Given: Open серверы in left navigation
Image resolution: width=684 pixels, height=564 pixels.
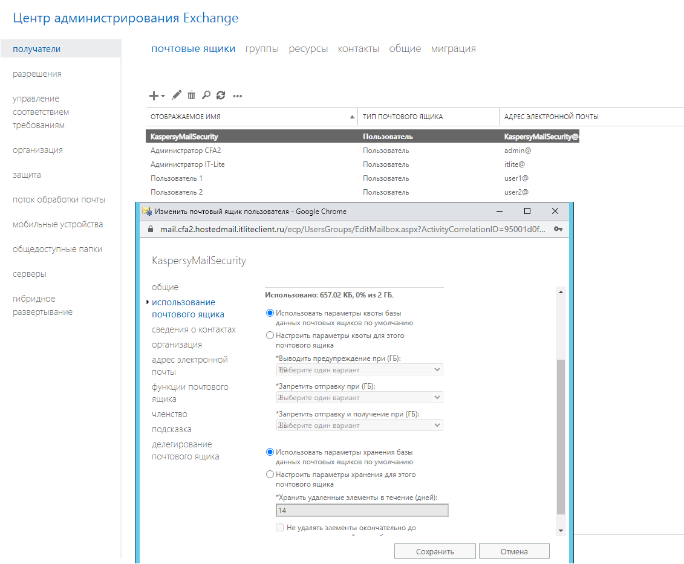Looking at the screenshot, I should pos(29,274).
